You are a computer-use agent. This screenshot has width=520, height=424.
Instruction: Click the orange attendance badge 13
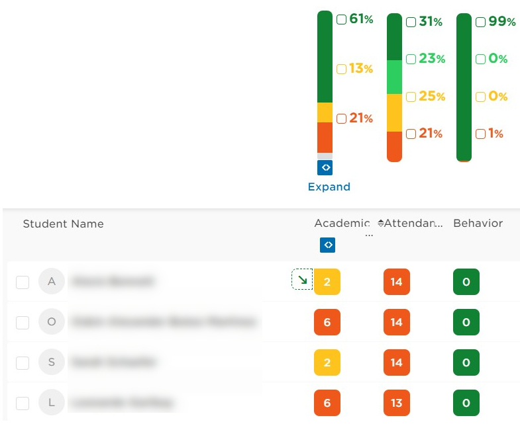coord(397,403)
